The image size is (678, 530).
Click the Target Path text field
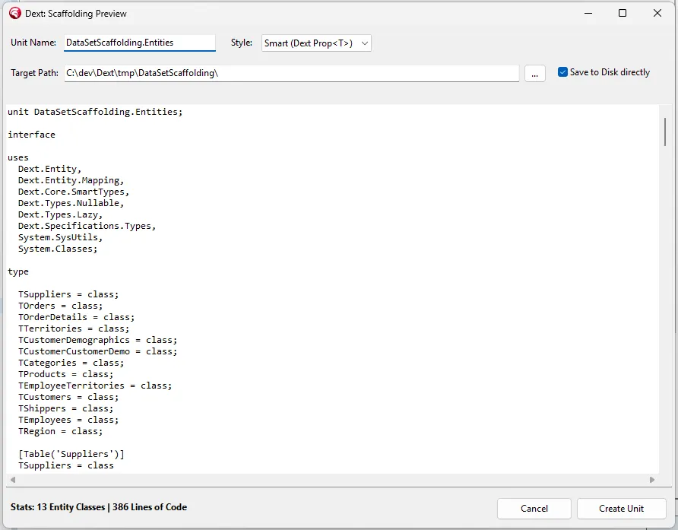(291, 73)
